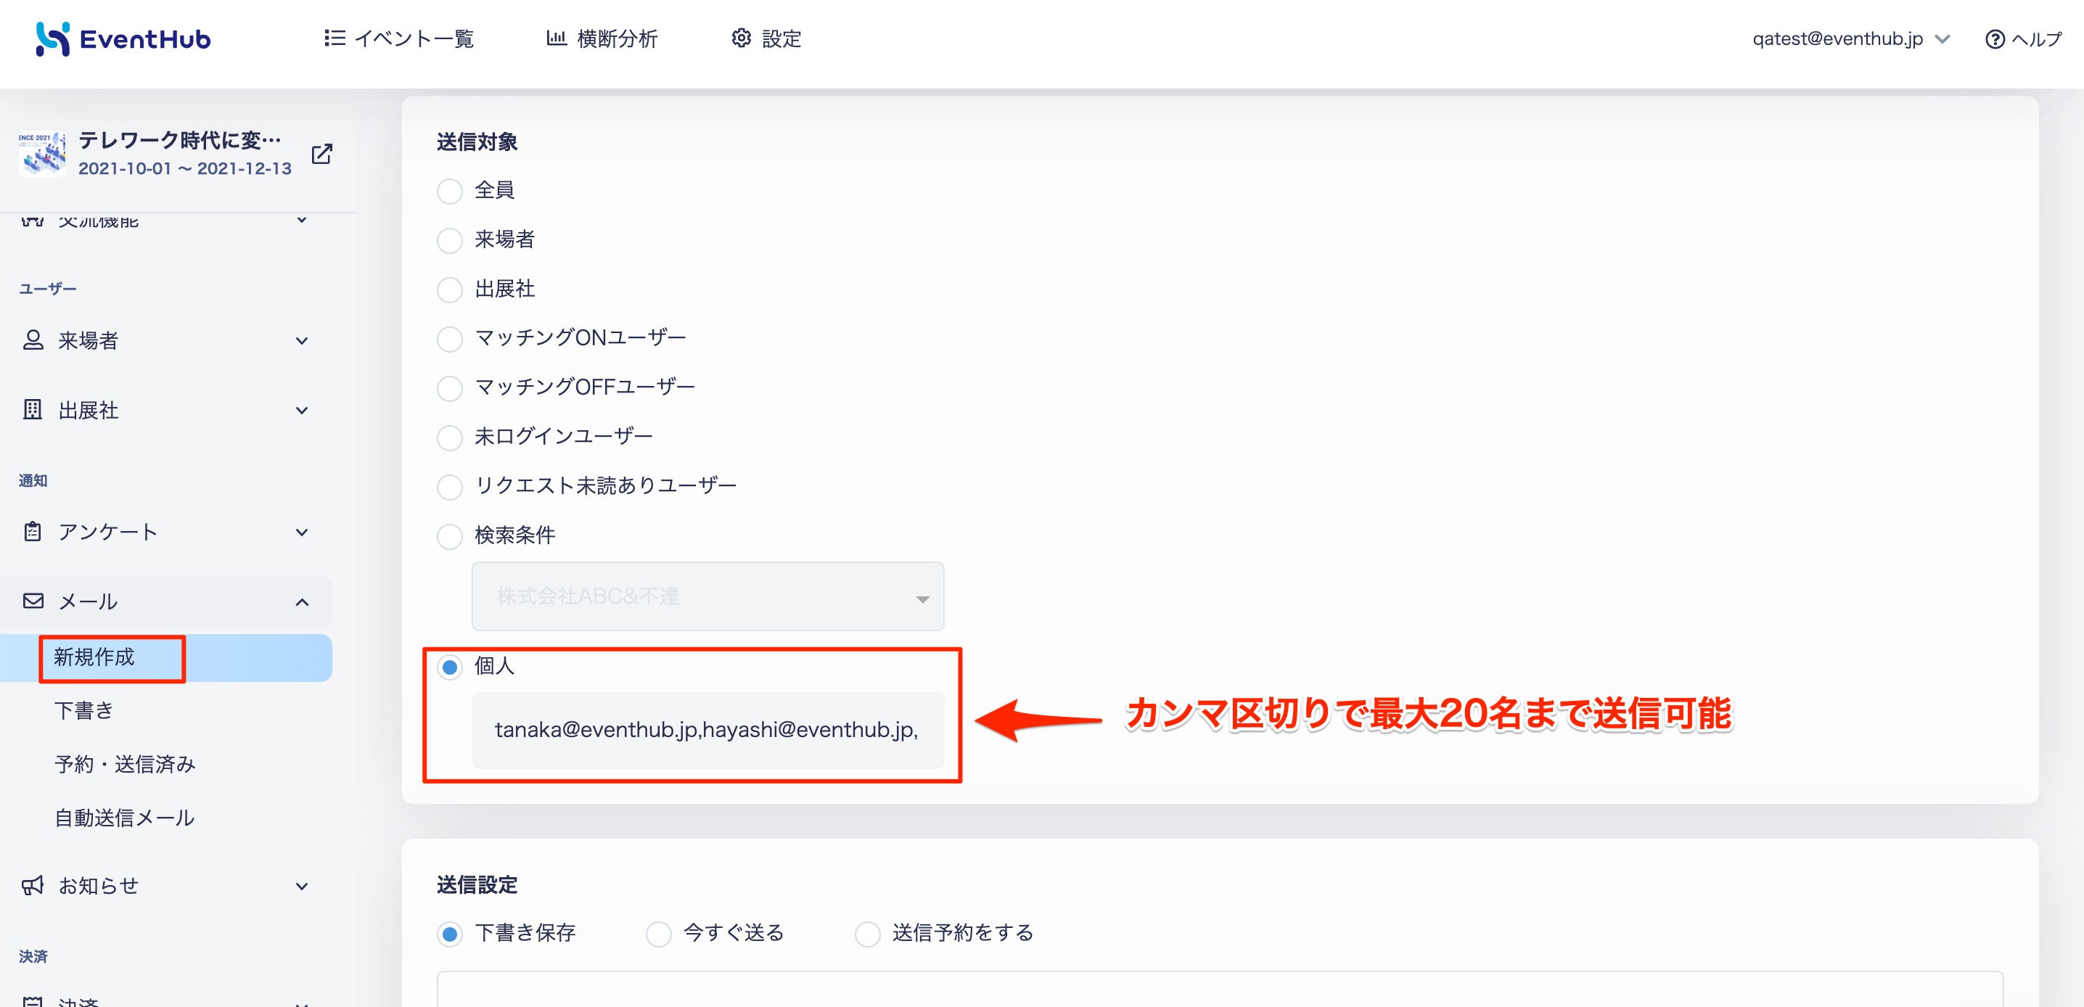This screenshot has height=1007, width=2084.
Task: Select the 来場者 recipient radio button
Action: point(450,240)
